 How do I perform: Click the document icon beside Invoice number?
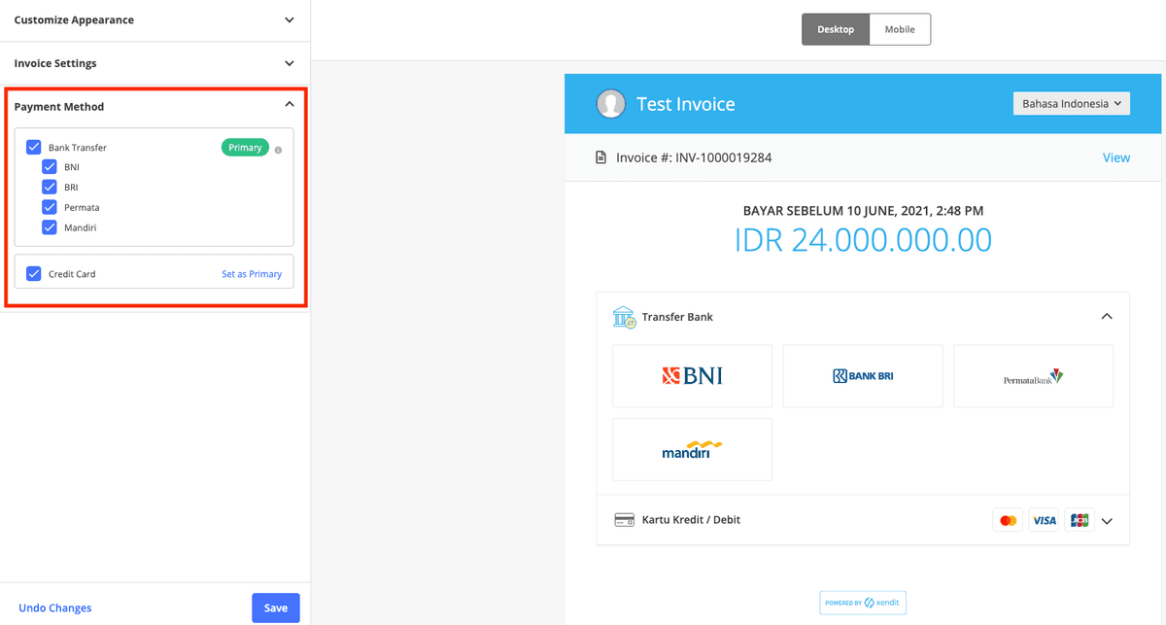pos(601,157)
